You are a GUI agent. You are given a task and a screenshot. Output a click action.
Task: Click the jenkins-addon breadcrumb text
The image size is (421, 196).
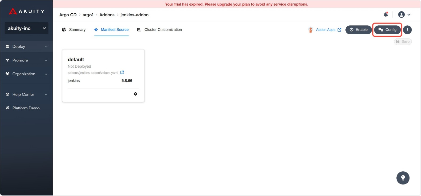pyautogui.click(x=134, y=15)
